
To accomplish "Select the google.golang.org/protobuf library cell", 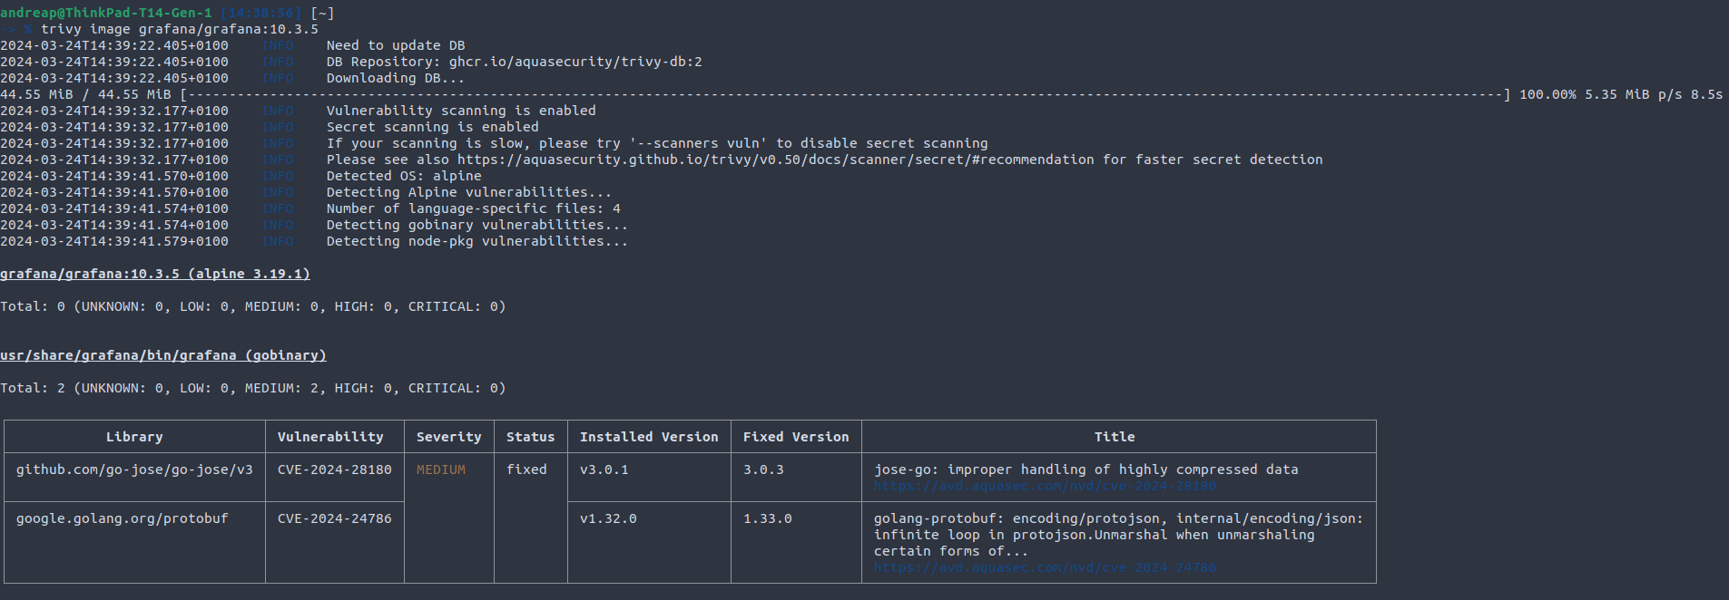I will 122,518.
